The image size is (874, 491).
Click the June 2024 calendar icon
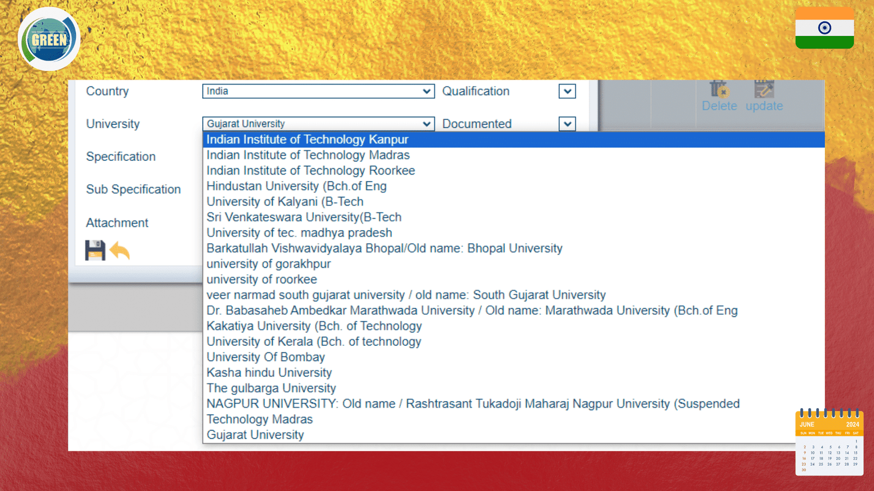[829, 442]
